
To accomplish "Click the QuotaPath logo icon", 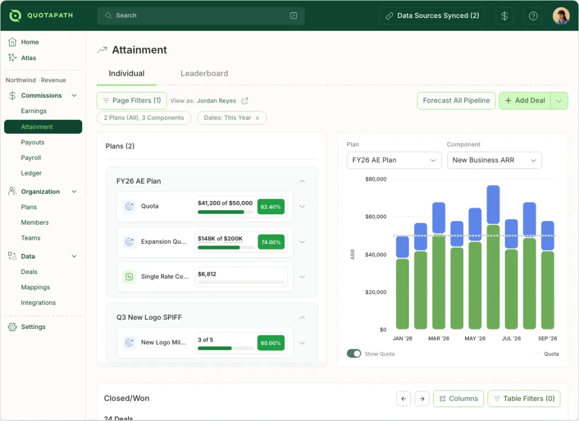I will [x=15, y=16].
